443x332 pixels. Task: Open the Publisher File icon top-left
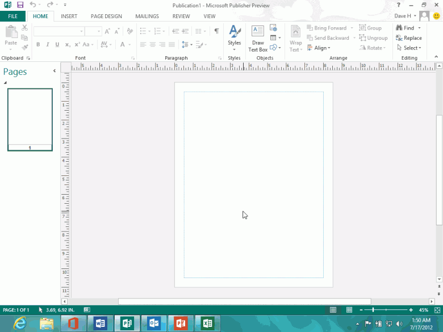7,5
